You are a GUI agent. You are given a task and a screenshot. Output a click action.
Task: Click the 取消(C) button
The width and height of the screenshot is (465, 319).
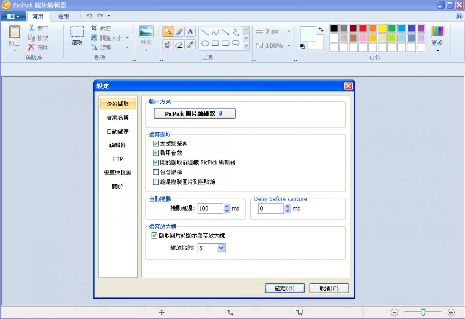[x=329, y=288]
